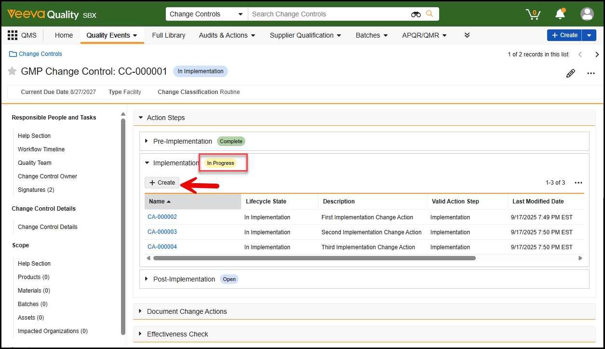
Task: Expand the Post-Implementation section
Action: pos(147,279)
